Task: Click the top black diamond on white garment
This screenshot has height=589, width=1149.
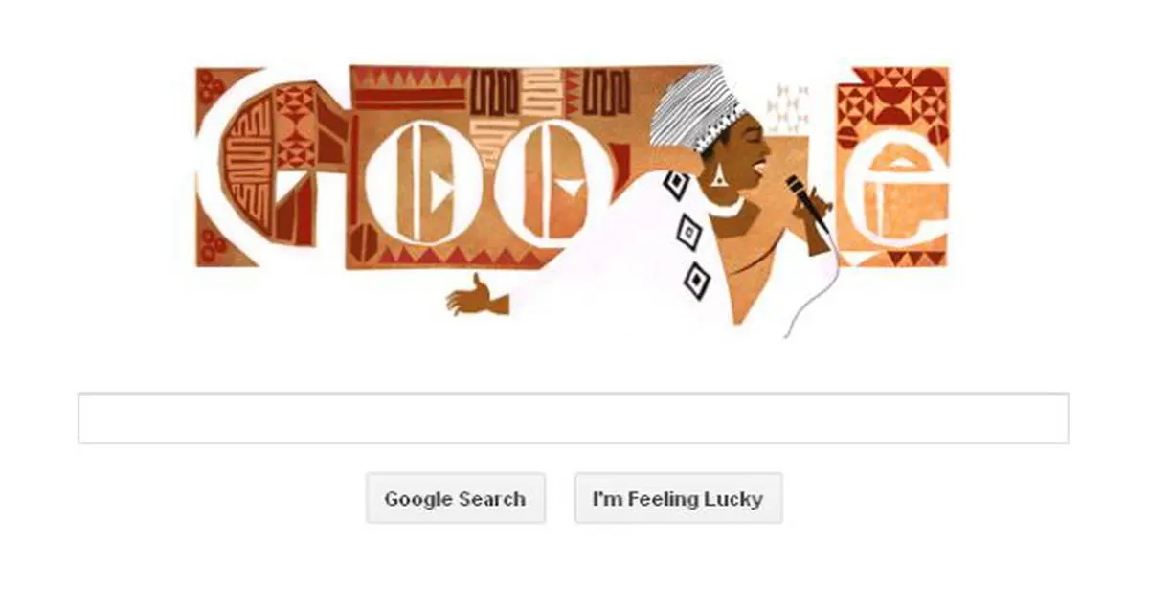Action: [676, 184]
